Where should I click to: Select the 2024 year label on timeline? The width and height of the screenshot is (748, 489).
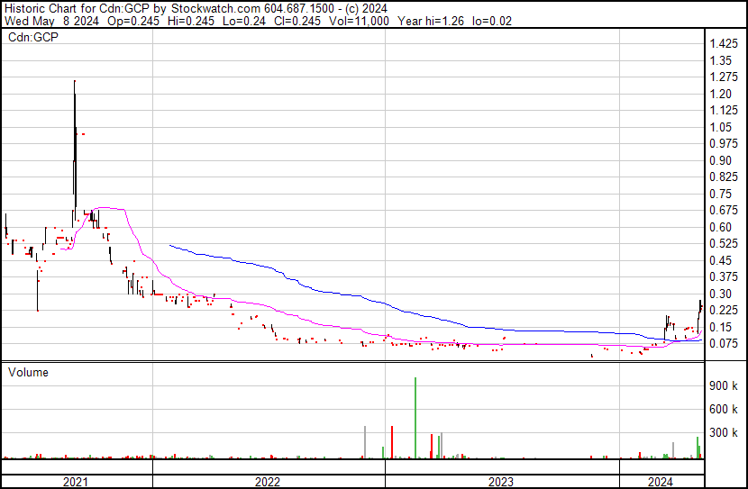pos(661,482)
